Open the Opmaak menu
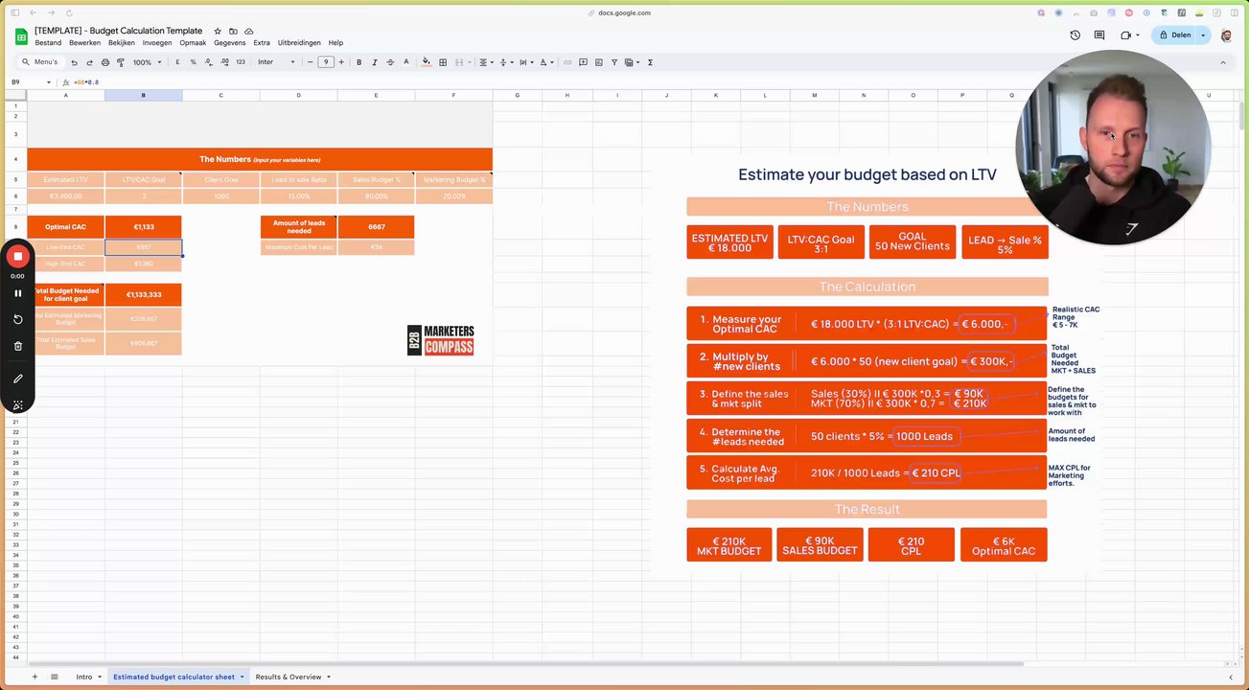This screenshot has height=690, width=1249. [193, 43]
